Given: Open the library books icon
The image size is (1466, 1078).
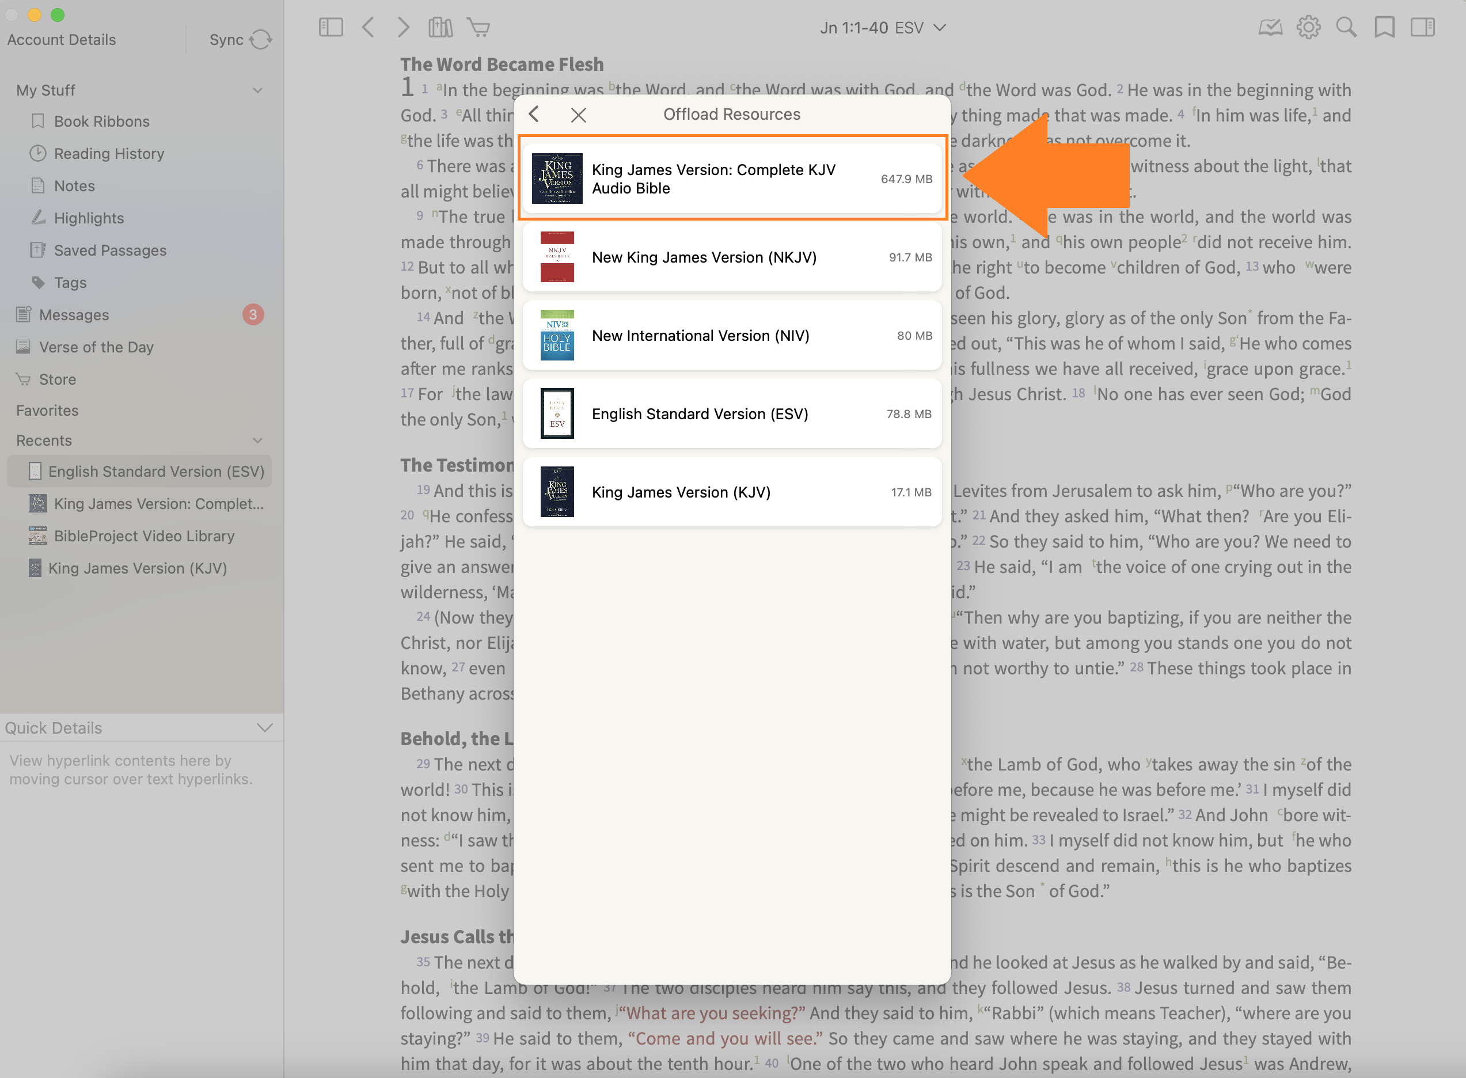Looking at the screenshot, I should [440, 28].
